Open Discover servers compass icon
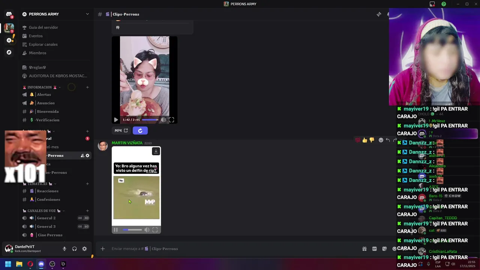This screenshot has width=480, height=270. [x=9, y=52]
